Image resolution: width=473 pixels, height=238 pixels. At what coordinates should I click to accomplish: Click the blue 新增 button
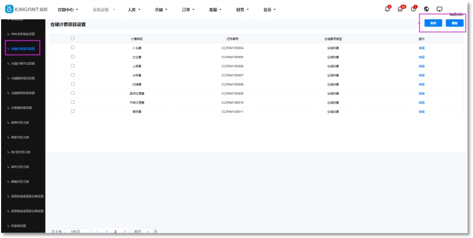coord(433,23)
